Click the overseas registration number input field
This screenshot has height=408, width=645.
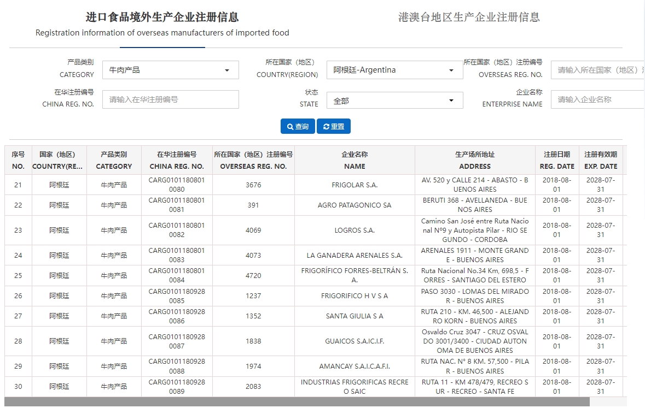point(597,70)
